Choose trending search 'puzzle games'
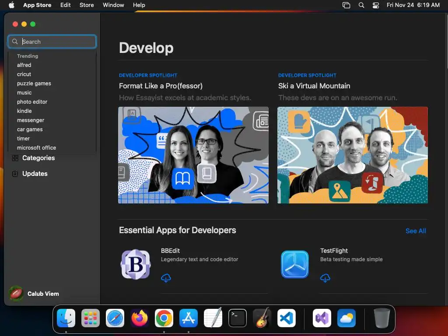Screen dimensions: 448x336 pos(34,84)
